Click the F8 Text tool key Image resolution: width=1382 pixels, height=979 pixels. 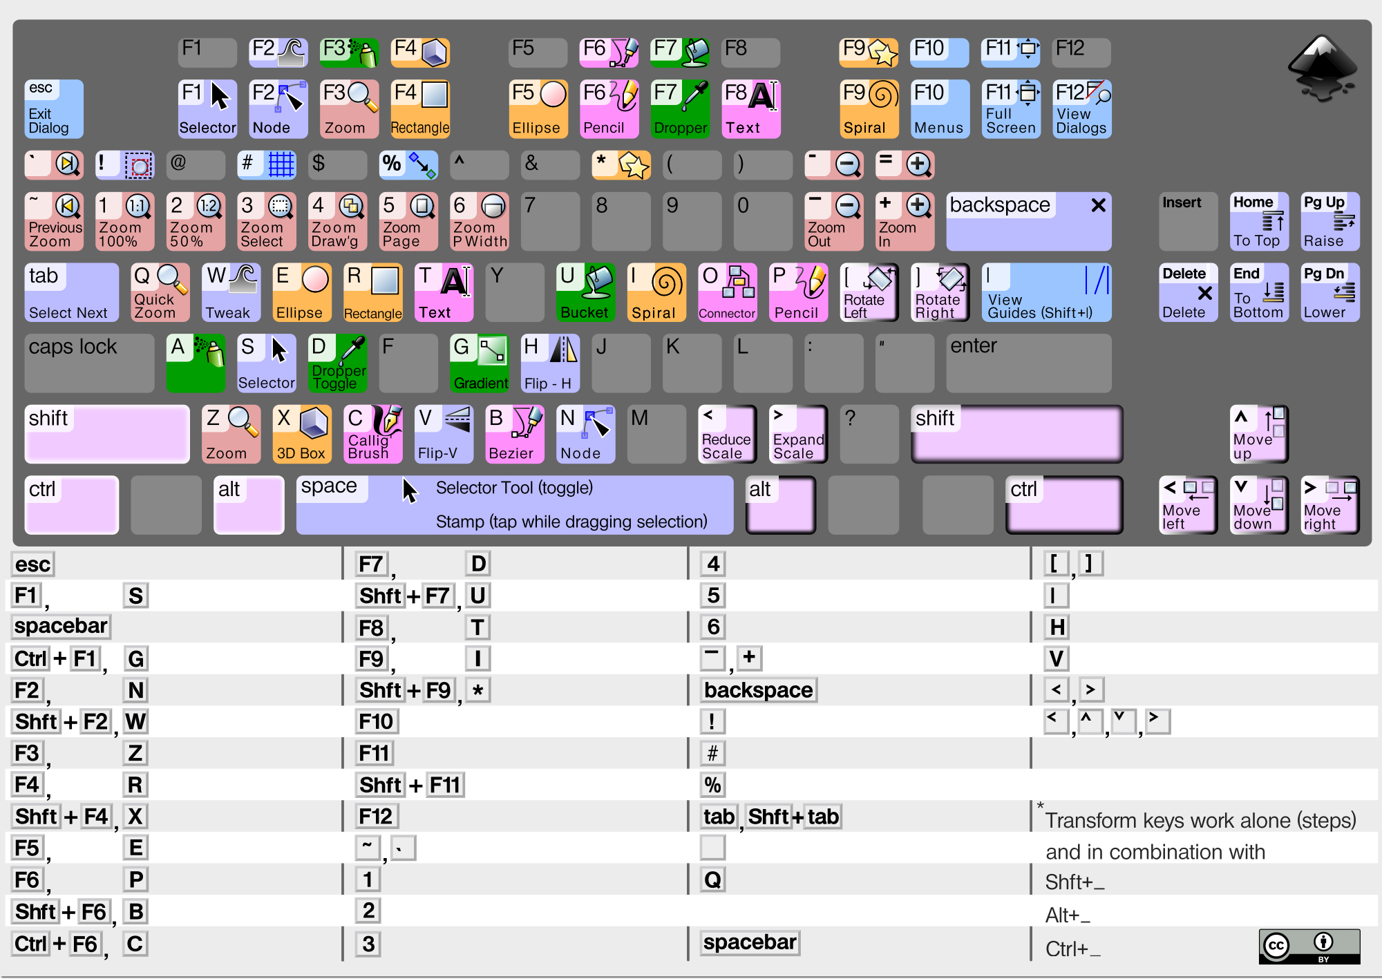click(750, 108)
